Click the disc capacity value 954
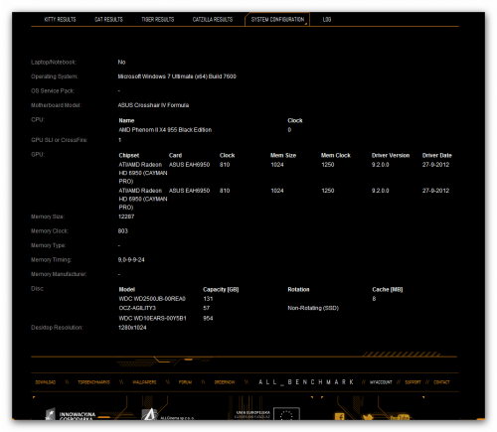The height and width of the screenshot is (432, 497). click(x=208, y=318)
